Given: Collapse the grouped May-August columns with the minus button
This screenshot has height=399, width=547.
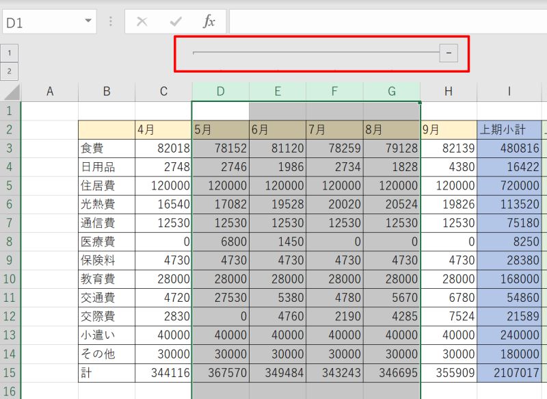Looking at the screenshot, I should coord(449,53).
